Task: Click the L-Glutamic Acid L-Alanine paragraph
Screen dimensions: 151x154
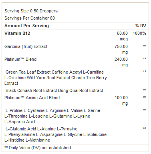Action: (x=56, y=134)
